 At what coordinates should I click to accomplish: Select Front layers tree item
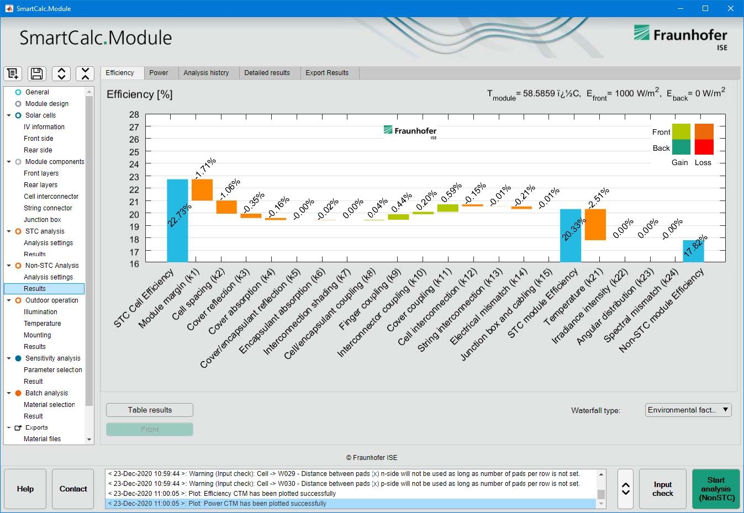(x=41, y=173)
